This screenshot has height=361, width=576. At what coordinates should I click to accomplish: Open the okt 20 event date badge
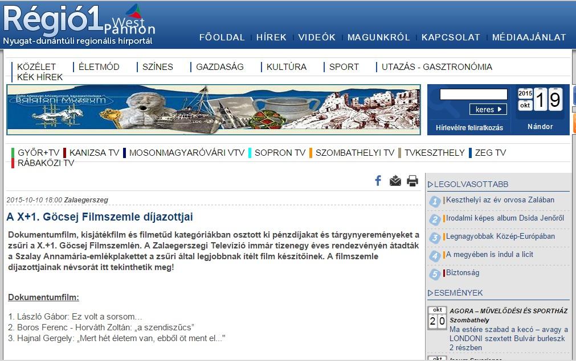tap(437, 318)
